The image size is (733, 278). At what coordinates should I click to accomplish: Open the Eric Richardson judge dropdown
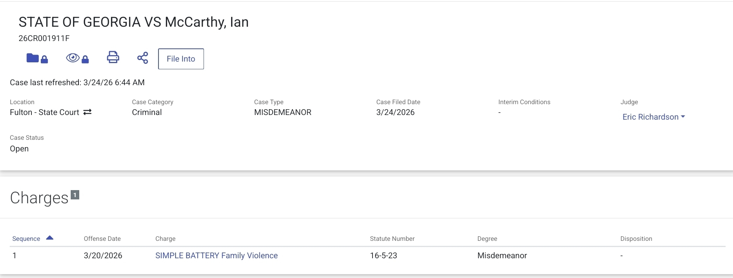pyautogui.click(x=653, y=117)
